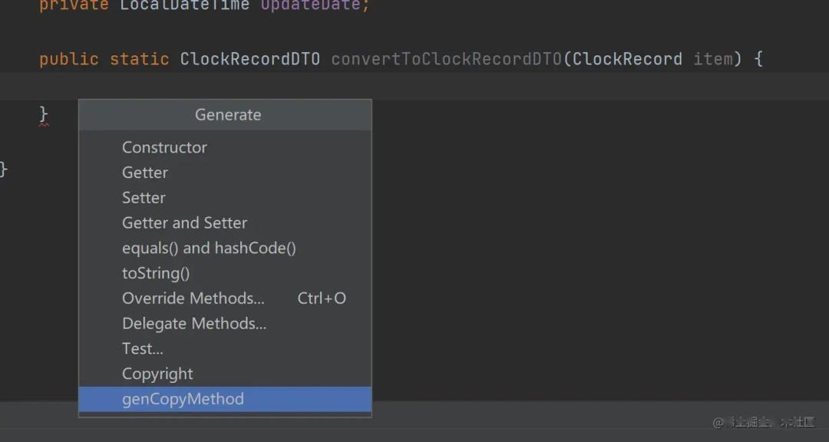829x442 pixels.
Task: Choose toString() from the popup
Action: pyautogui.click(x=156, y=273)
